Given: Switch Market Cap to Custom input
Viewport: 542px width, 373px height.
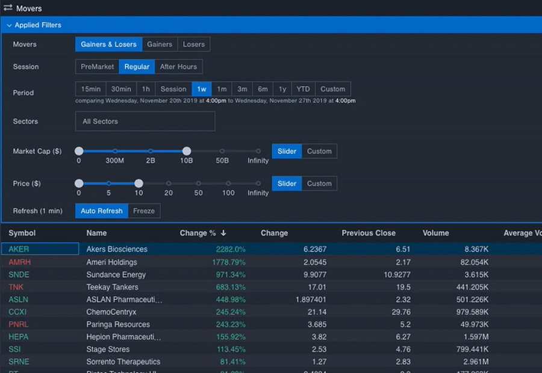Looking at the screenshot, I should click(x=319, y=151).
